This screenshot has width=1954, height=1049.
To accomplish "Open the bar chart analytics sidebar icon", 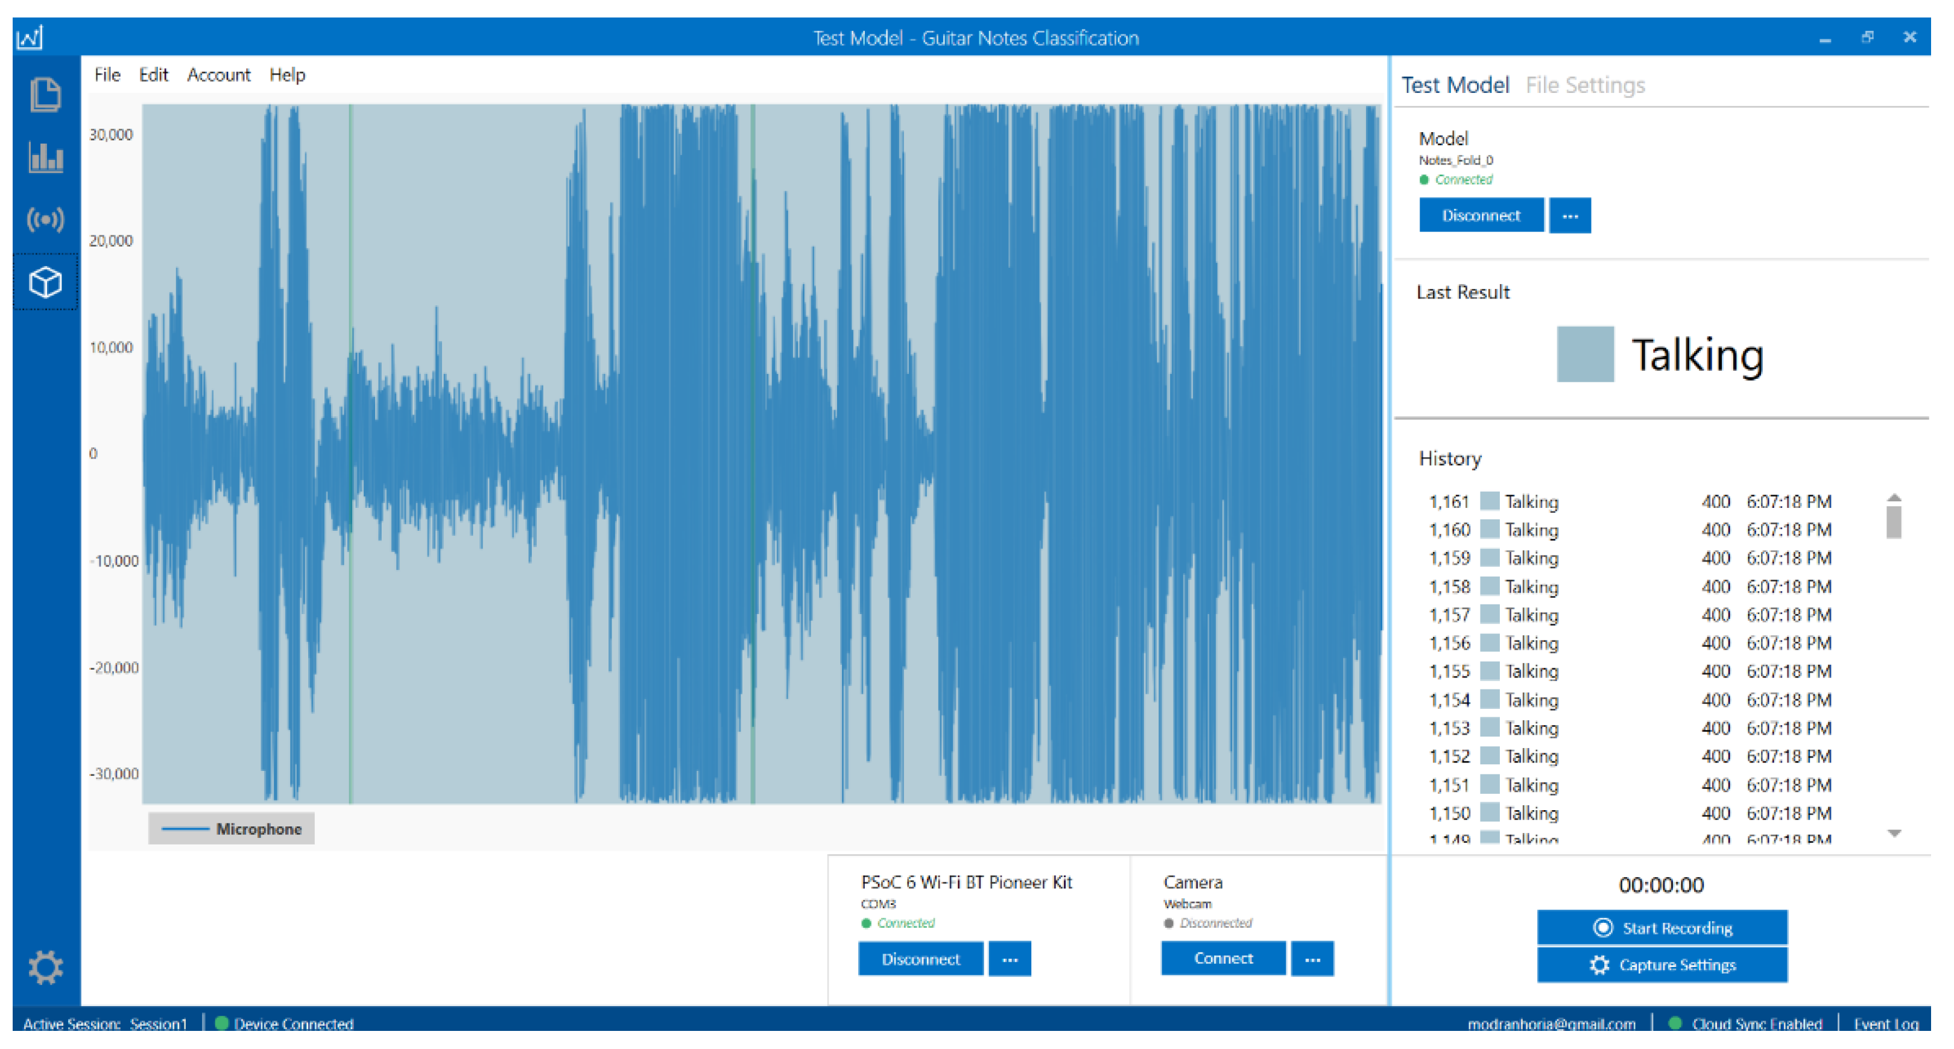I will point(45,158).
